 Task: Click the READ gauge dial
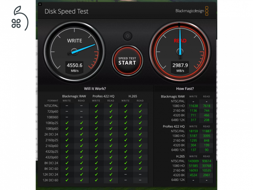coord(180,52)
